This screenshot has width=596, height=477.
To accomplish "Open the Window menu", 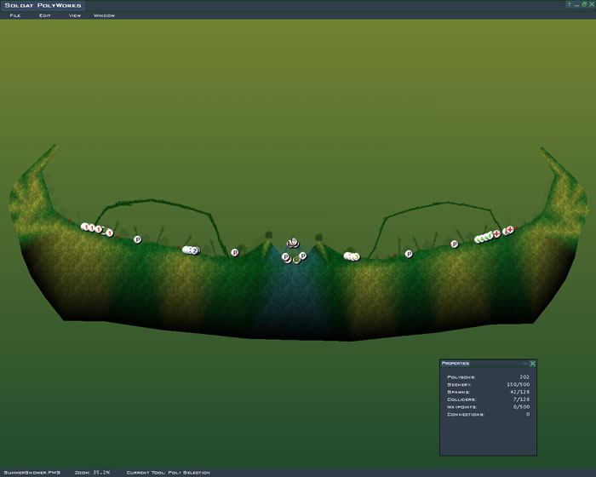I will [104, 15].
